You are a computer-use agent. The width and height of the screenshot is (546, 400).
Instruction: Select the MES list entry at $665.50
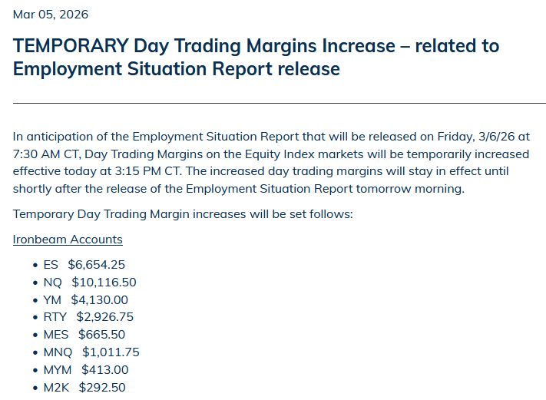coord(84,335)
